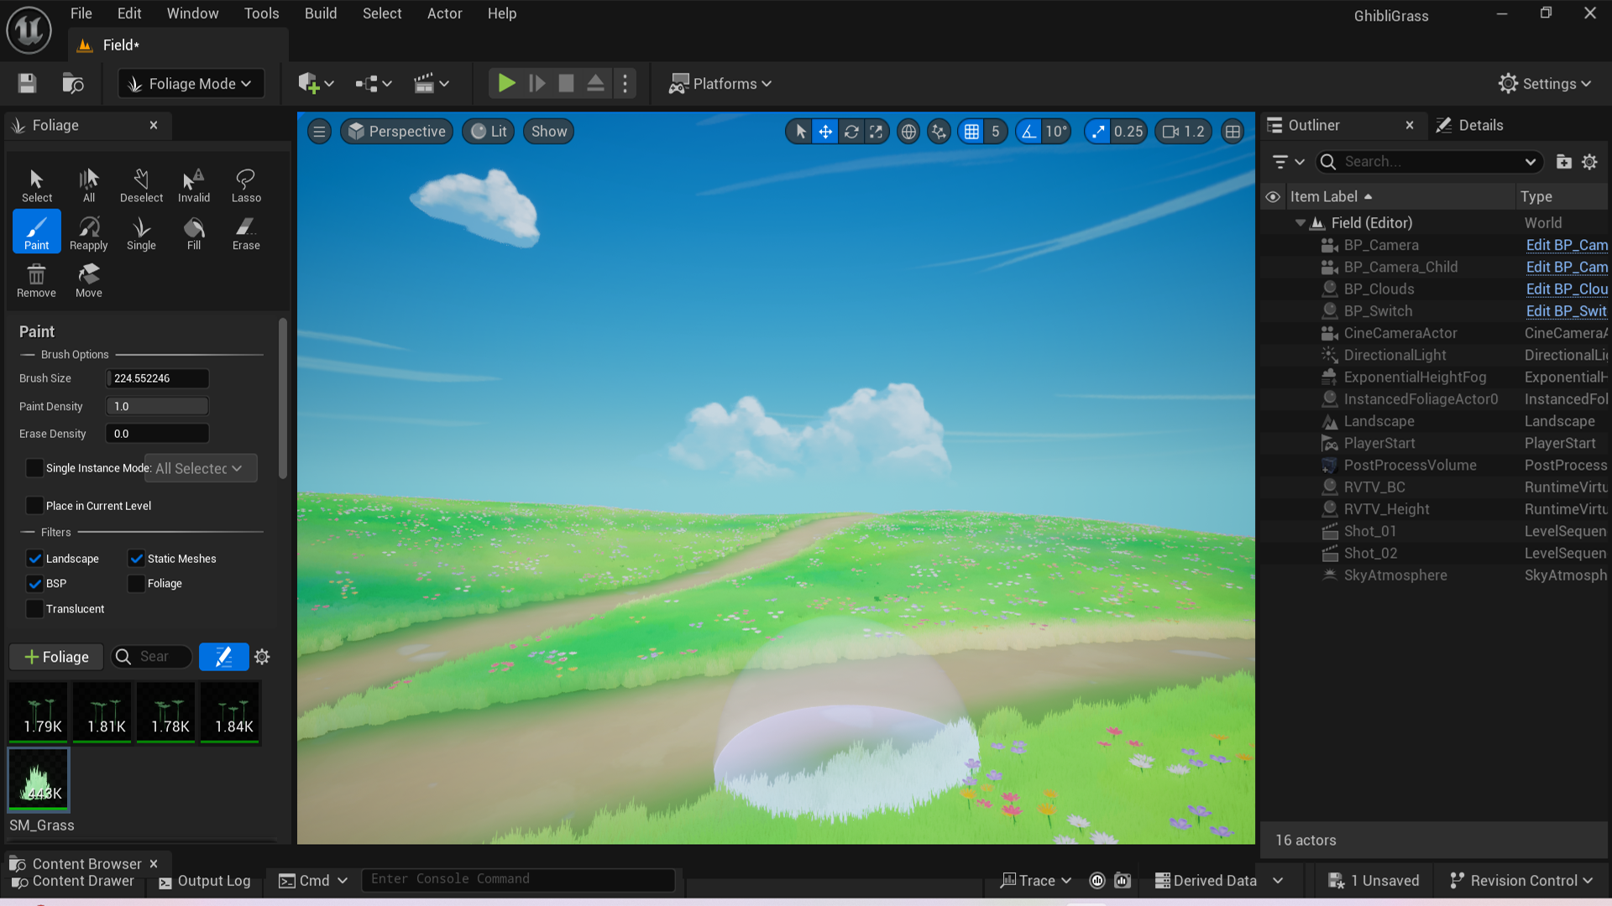The height and width of the screenshot is (906, 1612).
Task: Collapse the Field (Editor) tree item
Action: coord(1301,222)
